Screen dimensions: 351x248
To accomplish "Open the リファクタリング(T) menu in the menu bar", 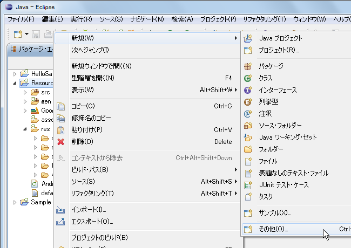I will pos(265,19).
